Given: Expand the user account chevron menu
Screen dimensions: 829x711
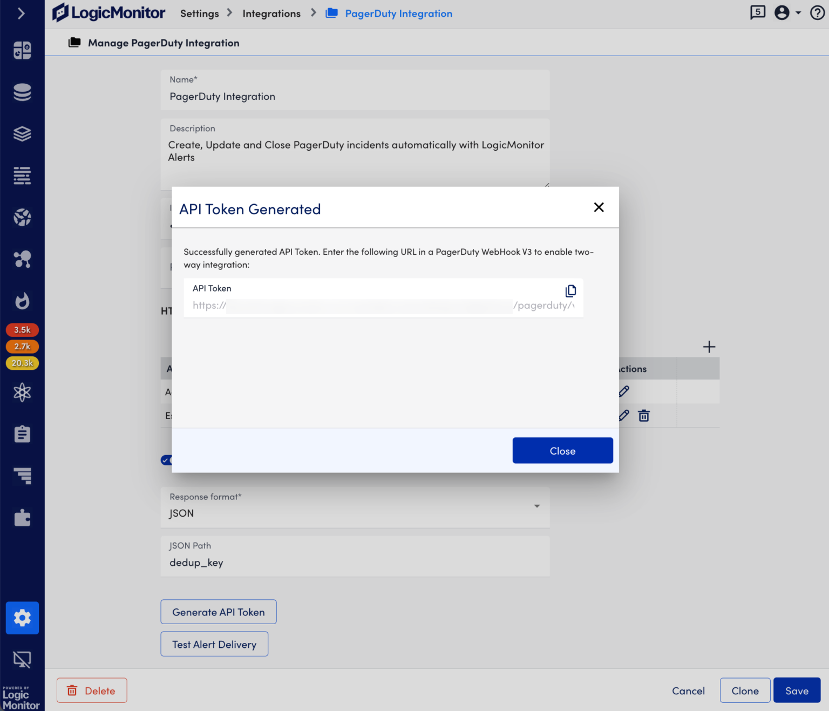Looking at the screenshot, I should (x=797, y=12).
